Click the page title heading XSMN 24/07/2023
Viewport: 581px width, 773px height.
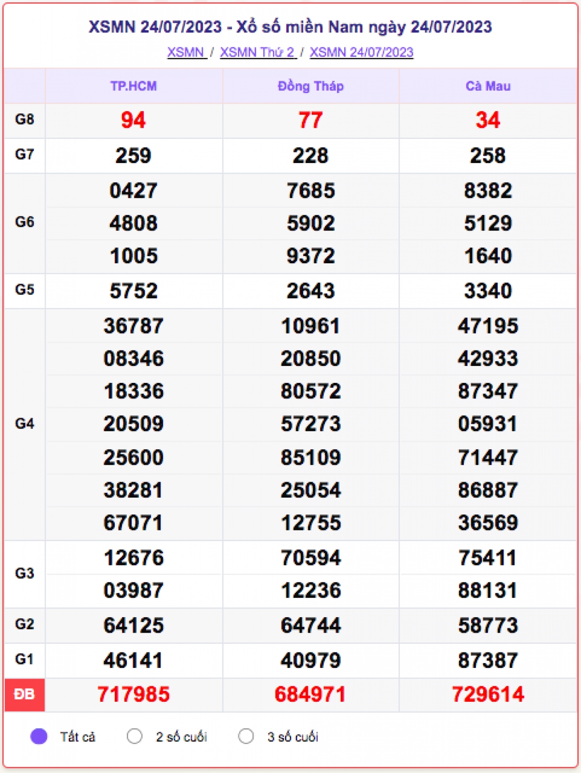point(290,27)
